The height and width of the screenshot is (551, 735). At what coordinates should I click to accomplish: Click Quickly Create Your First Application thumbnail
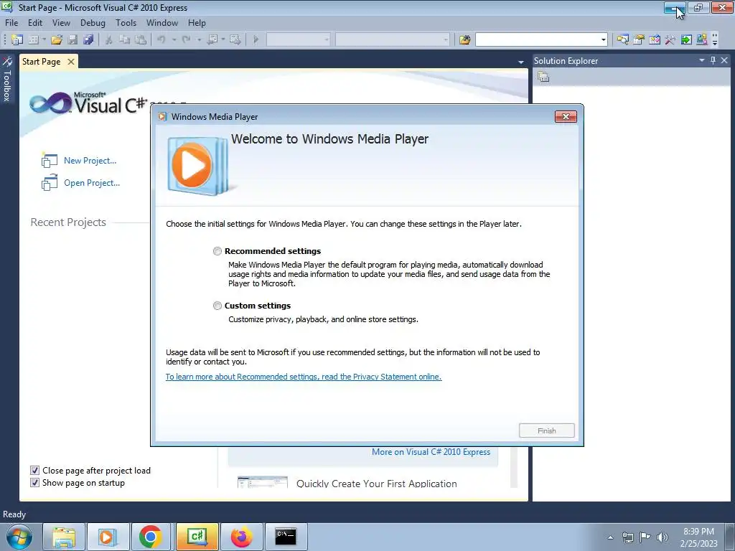263,482
